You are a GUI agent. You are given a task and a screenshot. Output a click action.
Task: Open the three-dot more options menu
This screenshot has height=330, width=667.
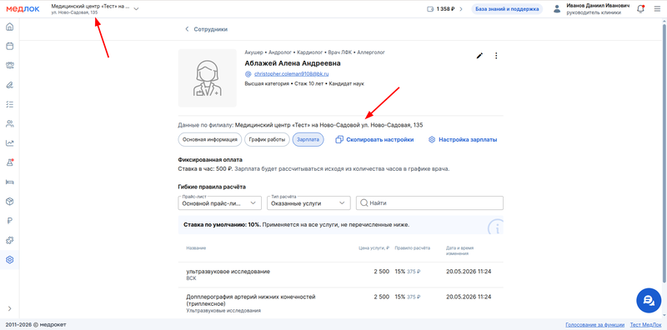click(x=496, y=56)
